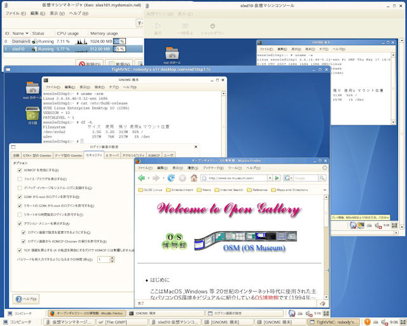Click the Delete (削除) button in Virtual Machine Manager
This screenshot has width=407, height=326.
[90, 64]
